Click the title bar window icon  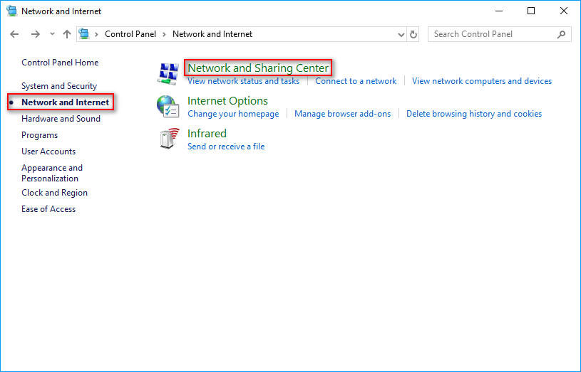12,11
